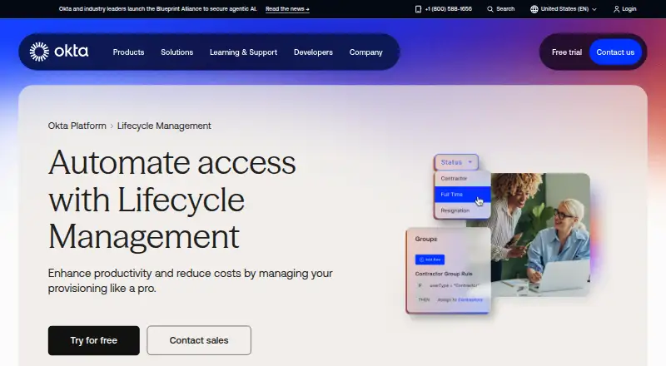Screen dimensions: 666x366
Task: Click the Contact sales button
Action: coord(199,340)
